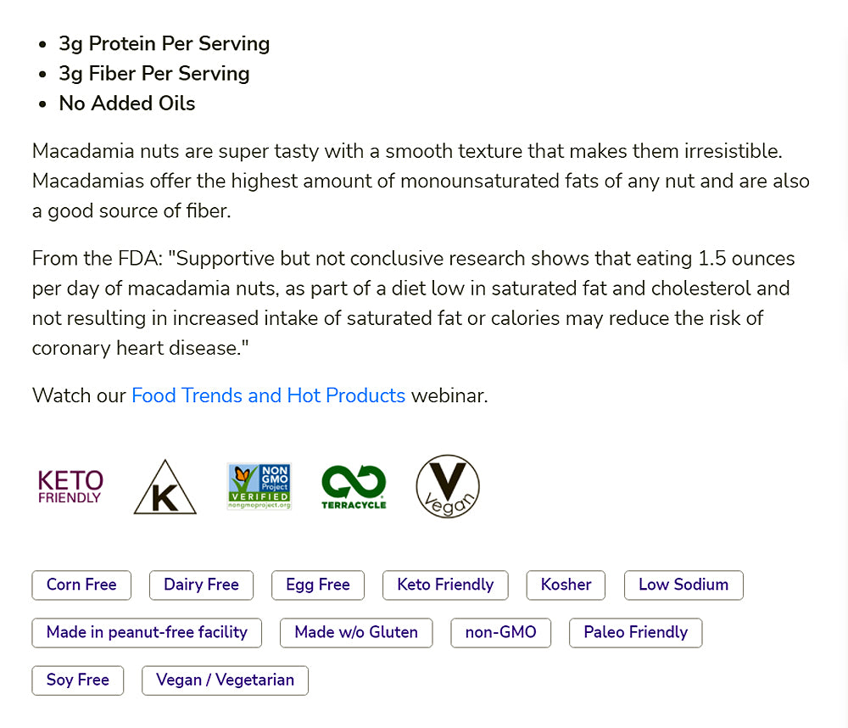This screenshot has width=848, height=728.
Task: Open the Food Trends and Hot Products link
Action: click(x=268, y=395)
